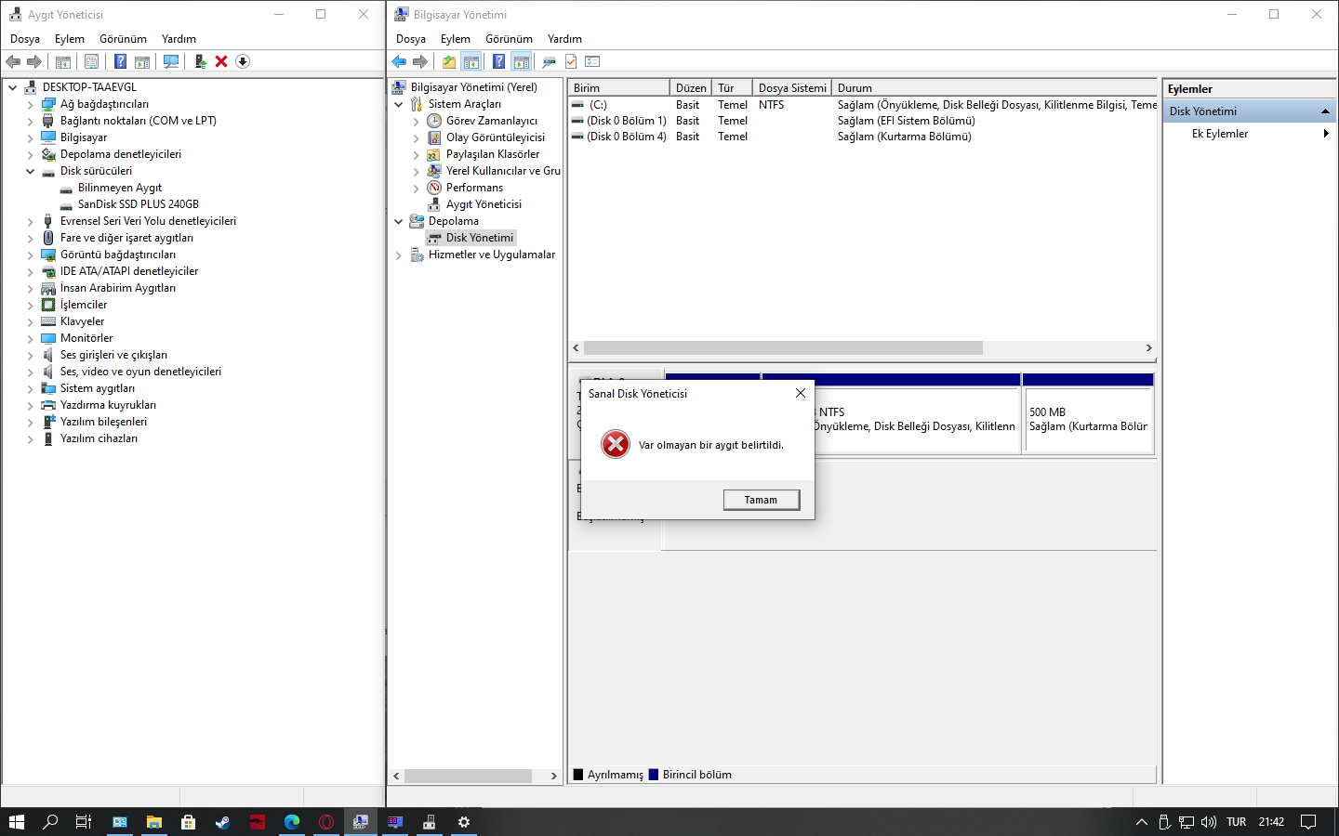This screenshot has height=836, width=1339.
Task: Click the blue back arrow in Bilgisayar Yönetimi
Action: pyautogui.click(x=399, y=61)
